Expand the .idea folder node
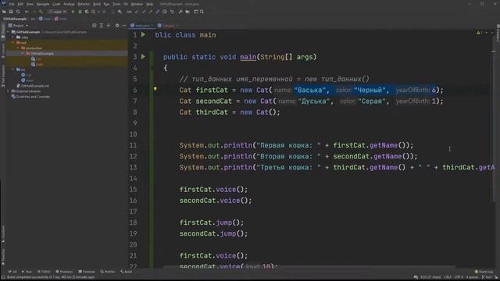500x281 pixels. pyautogui.click(x=13, y=37)
